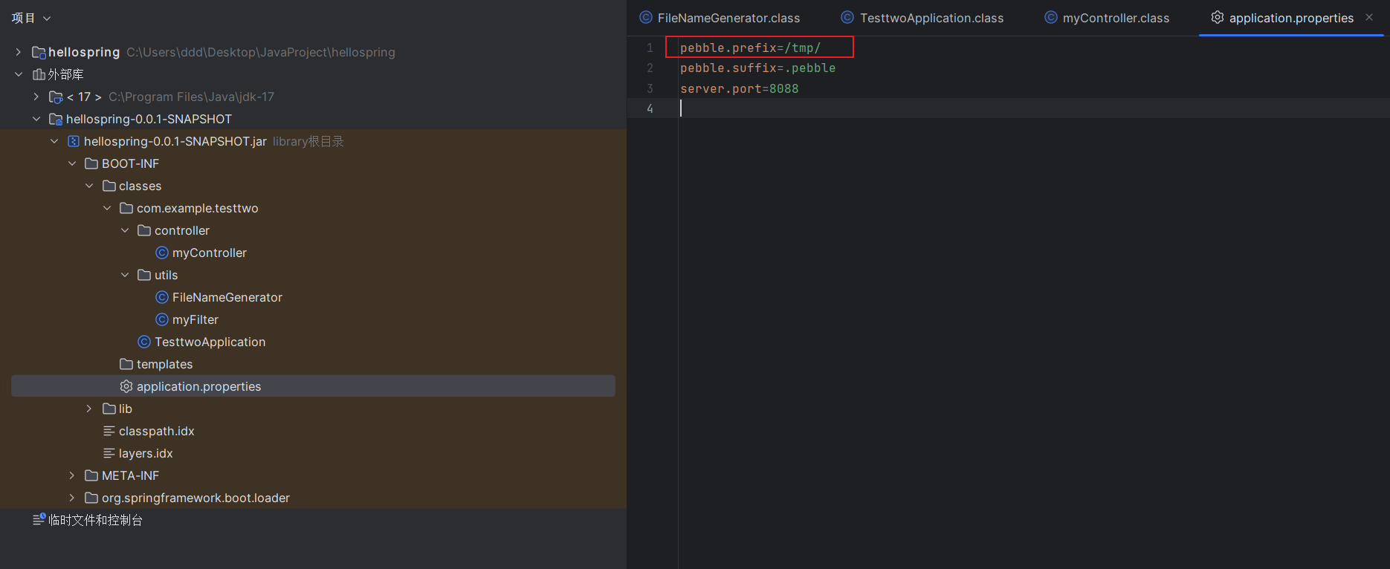Collapse the 外部库 node
The height and width of the screenshot is (569, 1390).
(x=19, y=74)
